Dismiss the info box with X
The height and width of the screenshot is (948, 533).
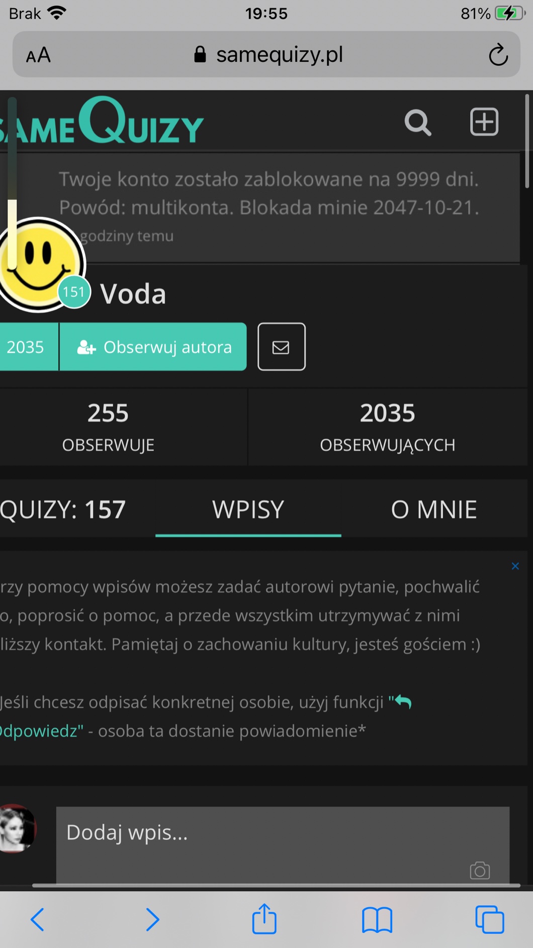(515, 566)
